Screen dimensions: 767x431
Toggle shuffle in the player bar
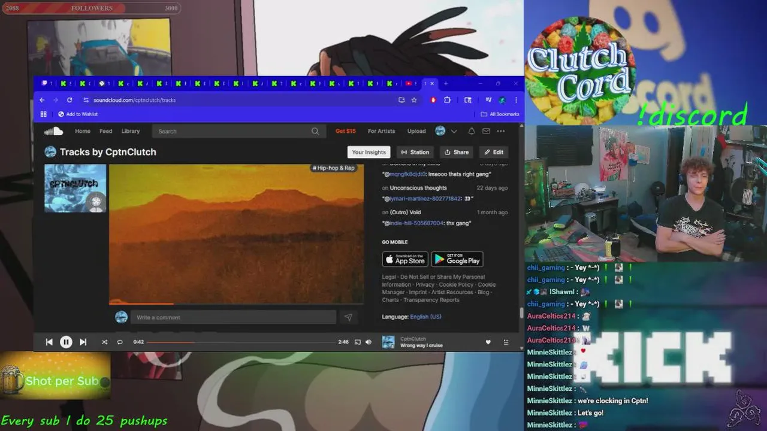pyautogui.click(x=104, y=342)
